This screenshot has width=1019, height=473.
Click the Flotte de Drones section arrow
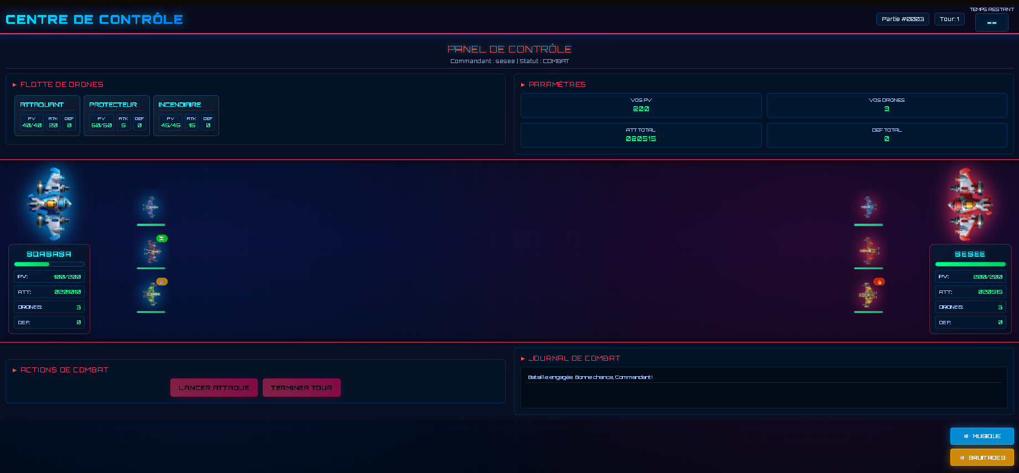click(14, 85)
